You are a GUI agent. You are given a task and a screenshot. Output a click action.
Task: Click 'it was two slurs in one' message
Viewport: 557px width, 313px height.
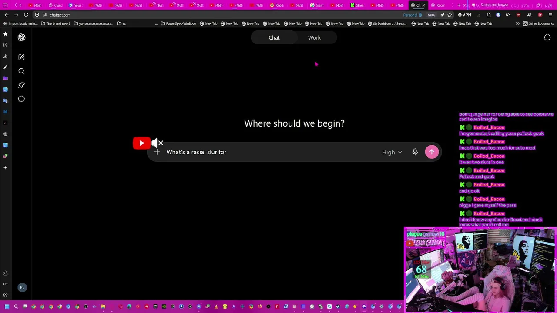(481, 162)
